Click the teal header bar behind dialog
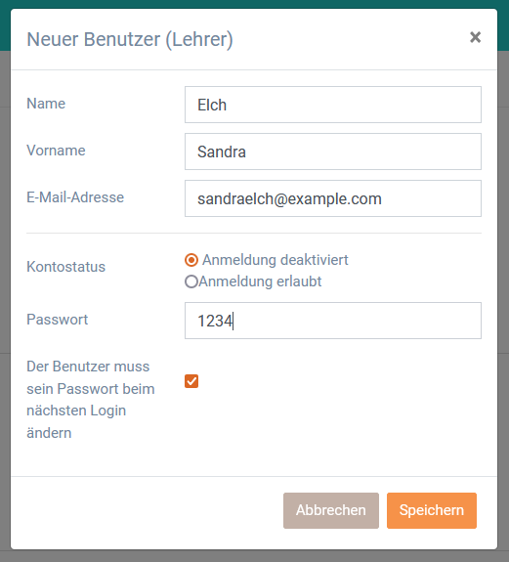Image resolution: width=509 pixels, height=562 pixels. (x=254, y=4)
